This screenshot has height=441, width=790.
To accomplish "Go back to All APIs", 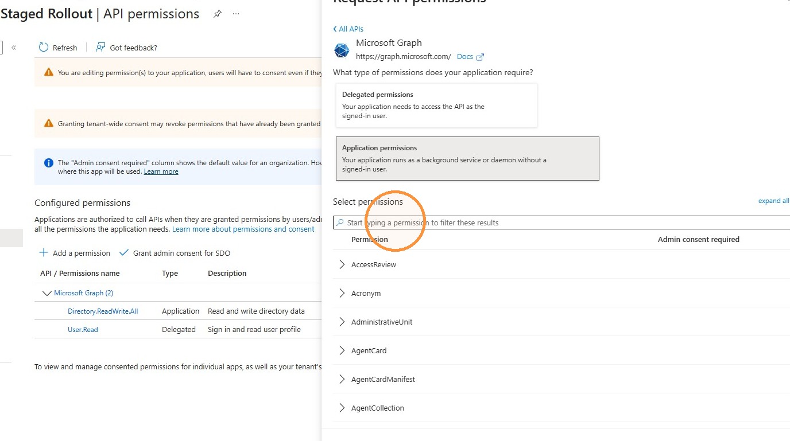I will point(348,29).
